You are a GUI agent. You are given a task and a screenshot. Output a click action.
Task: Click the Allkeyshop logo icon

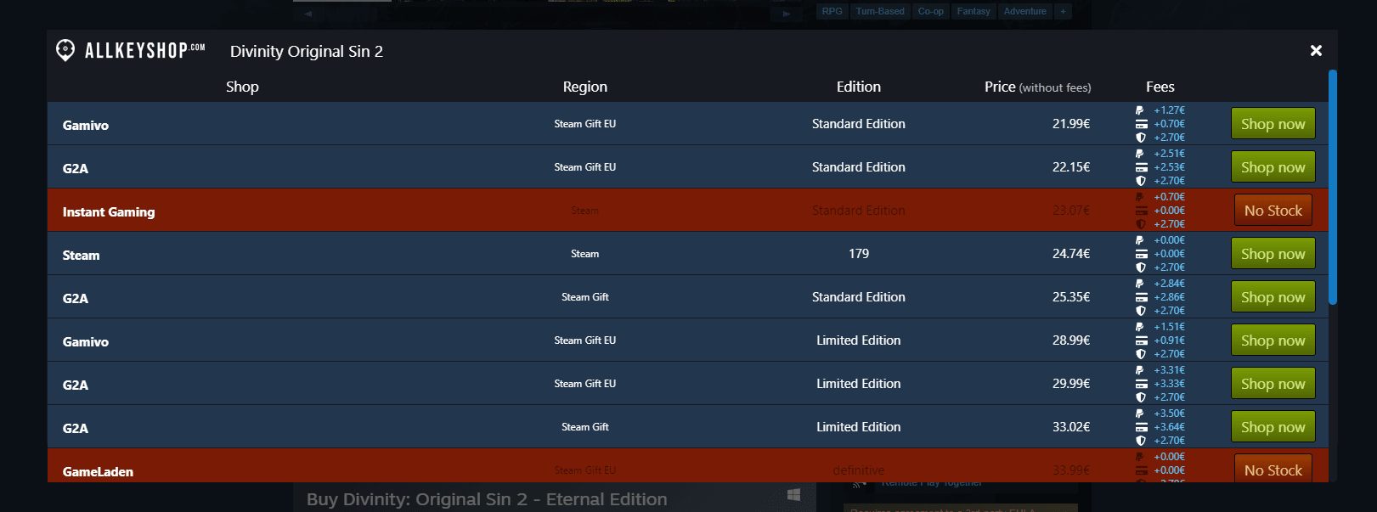click(65, 50)
